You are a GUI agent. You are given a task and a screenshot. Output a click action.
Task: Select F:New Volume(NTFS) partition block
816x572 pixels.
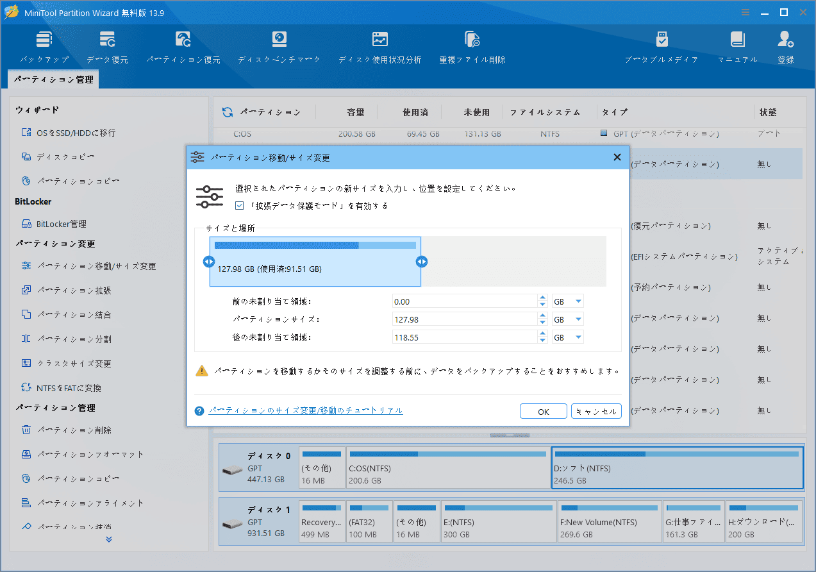pos(610,522)
